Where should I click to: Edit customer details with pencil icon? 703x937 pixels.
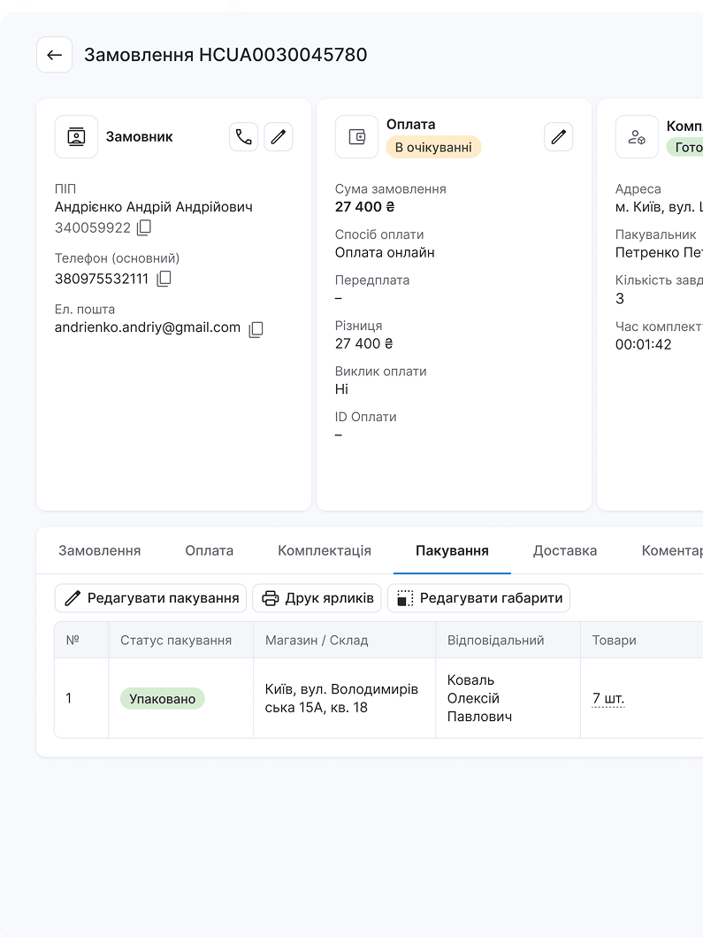point(279,137)
